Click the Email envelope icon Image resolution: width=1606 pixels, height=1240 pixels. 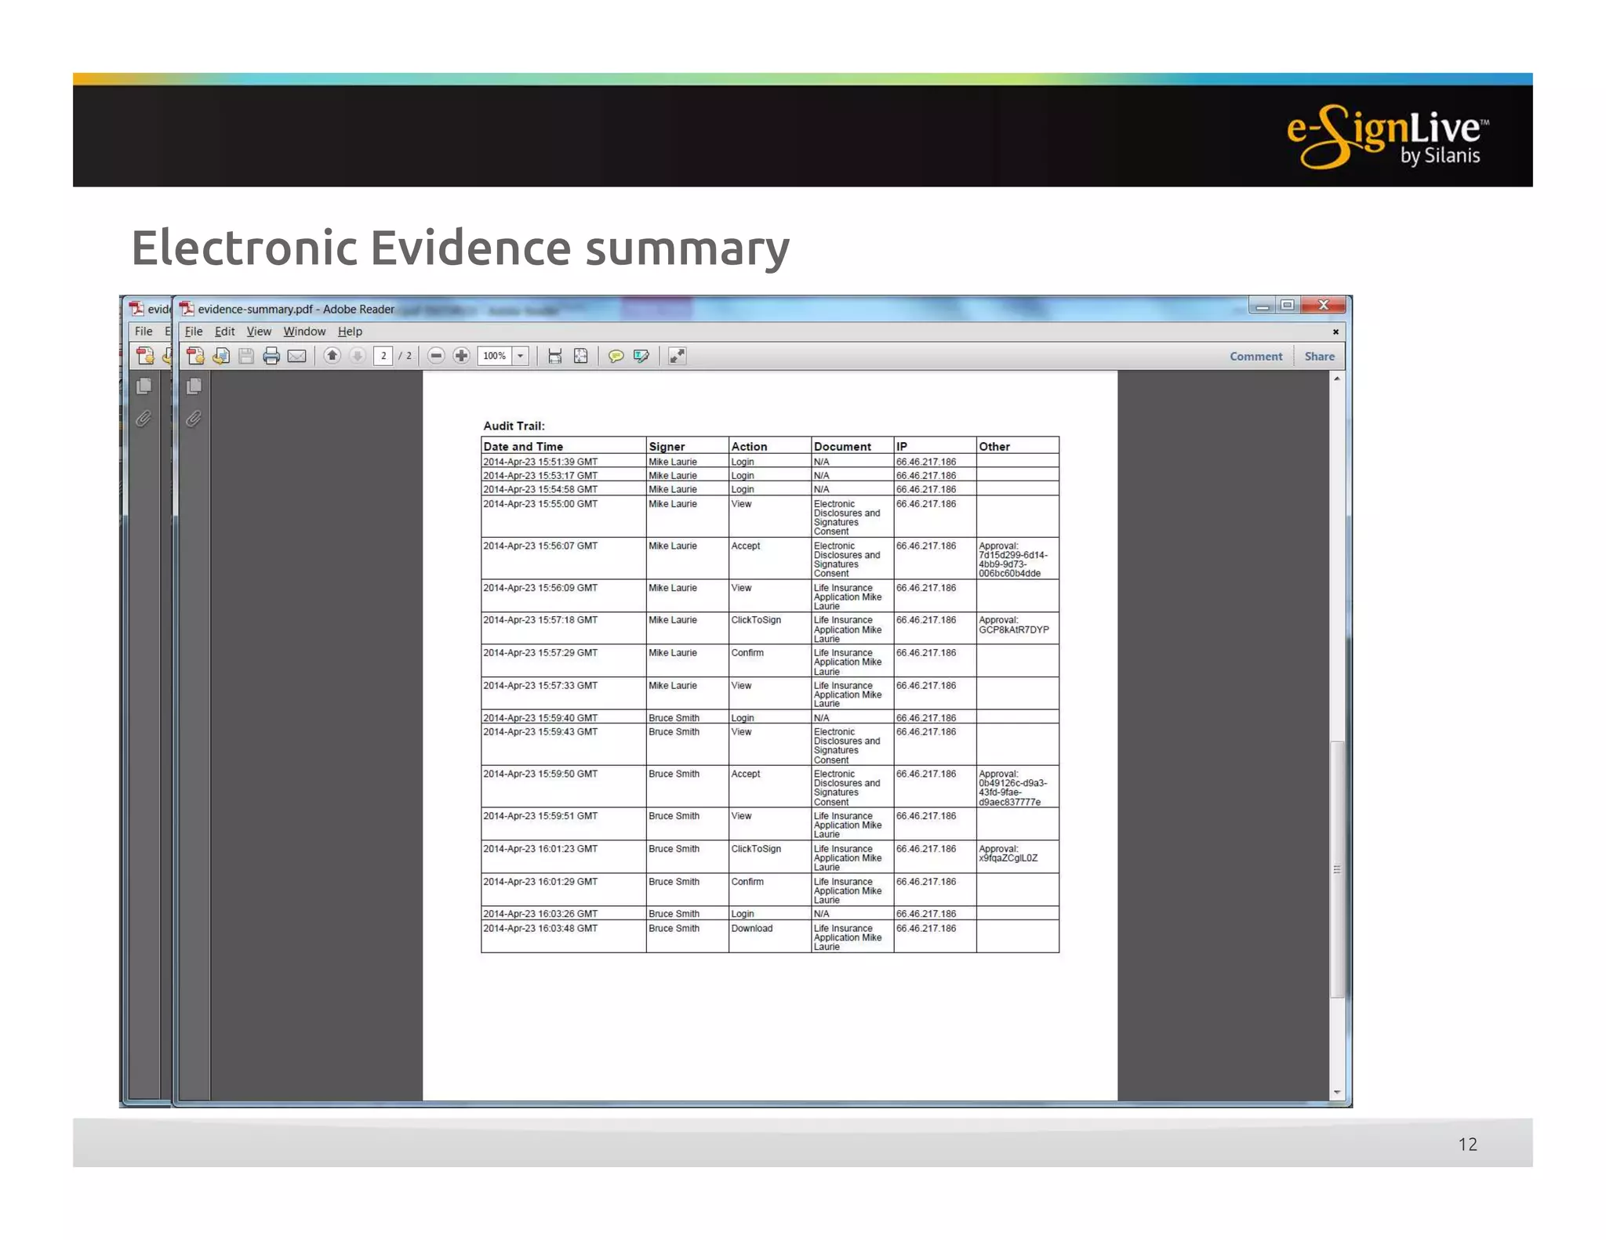[x=296, y=357]
